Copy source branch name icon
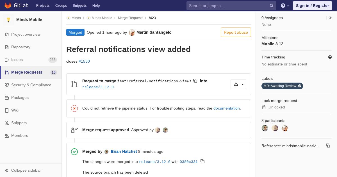 [x=195, y=81]
